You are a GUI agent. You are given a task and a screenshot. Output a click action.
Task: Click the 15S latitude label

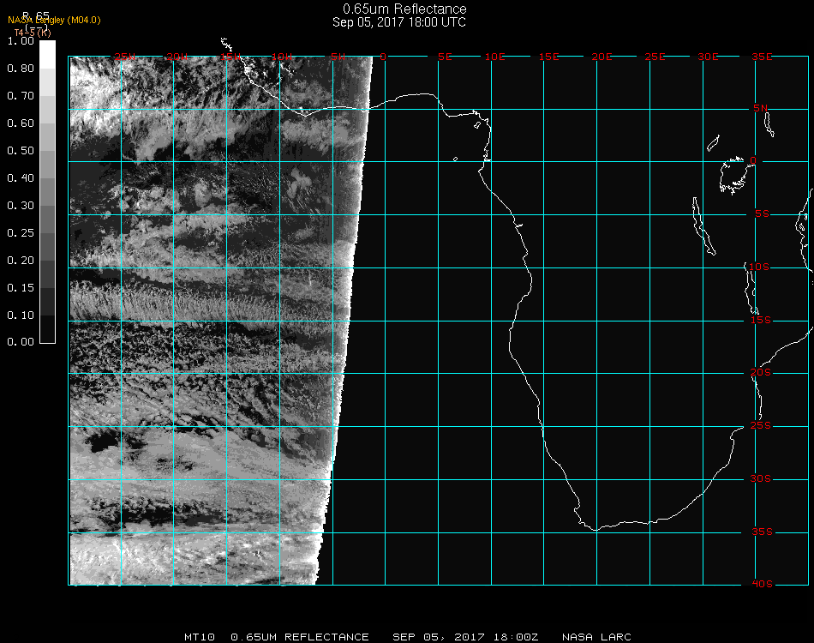click(761, 320)
